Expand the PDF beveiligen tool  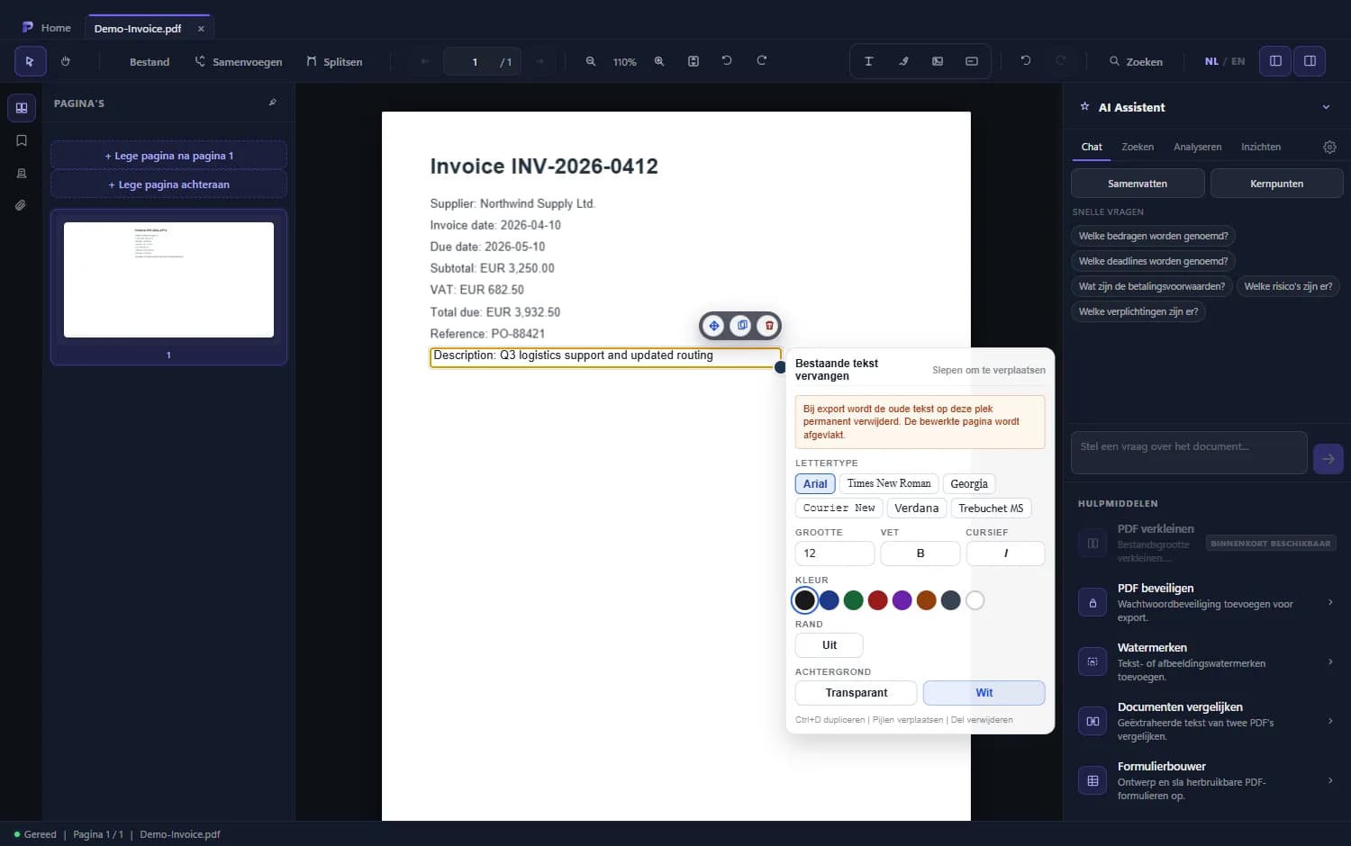coord(1207,602)
